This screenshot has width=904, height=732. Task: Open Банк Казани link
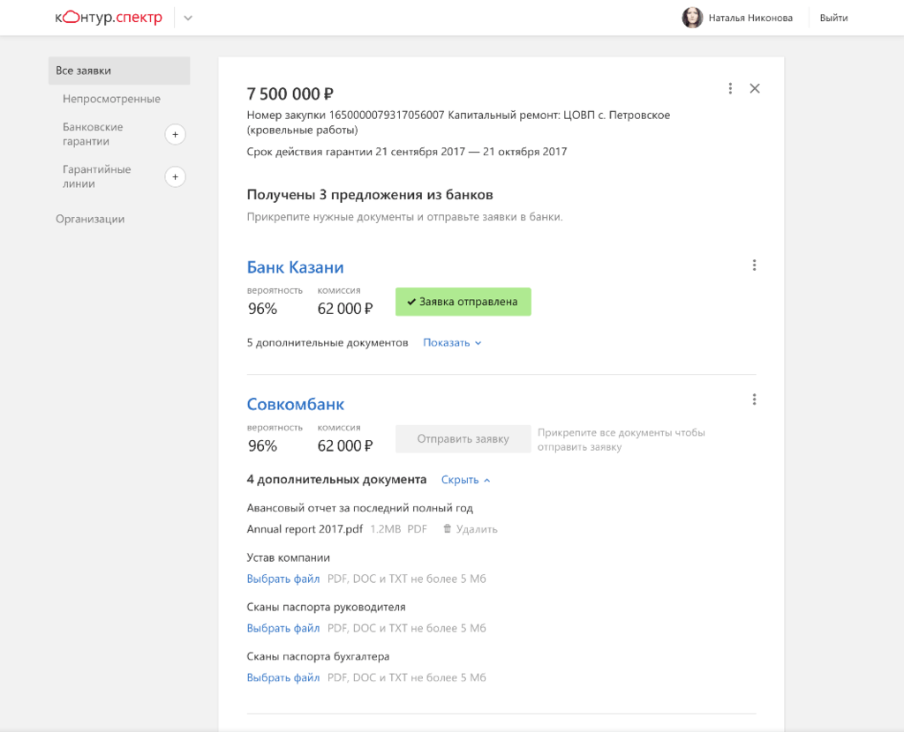(295, 267)
